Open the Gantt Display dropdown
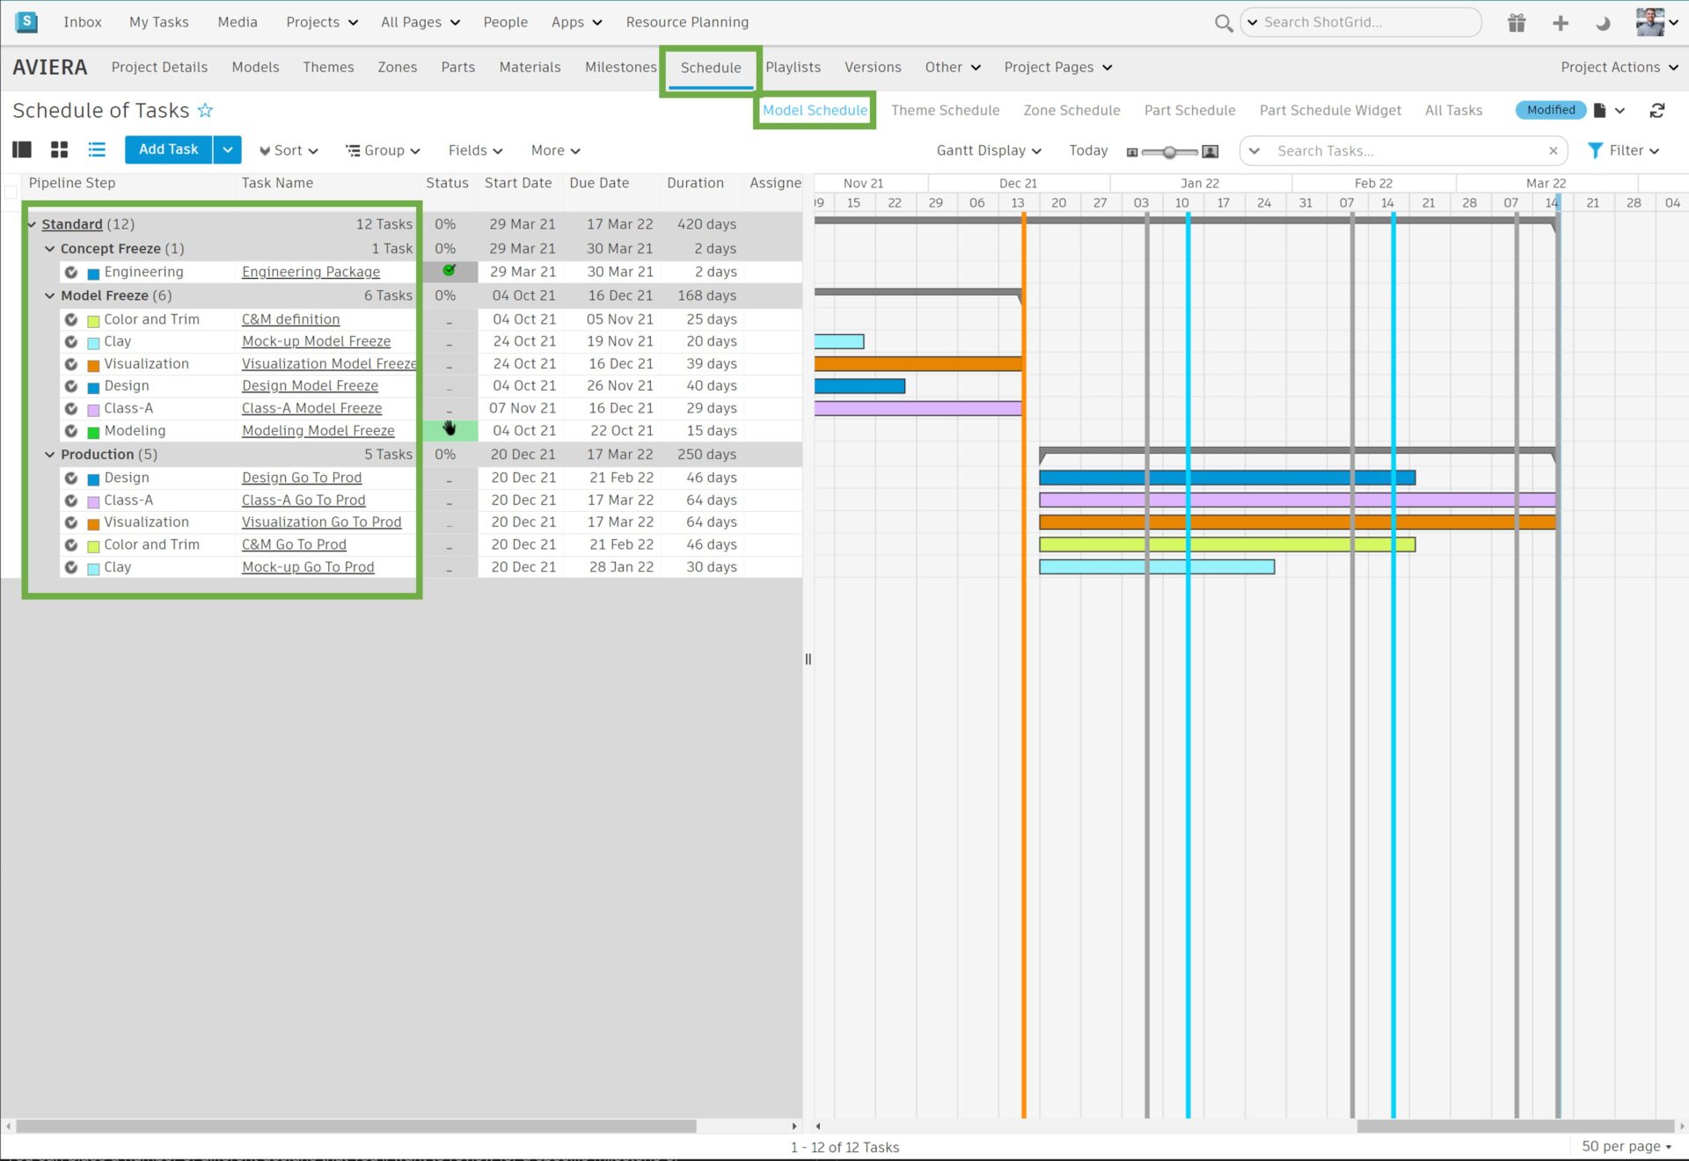 tap(988, 150)
